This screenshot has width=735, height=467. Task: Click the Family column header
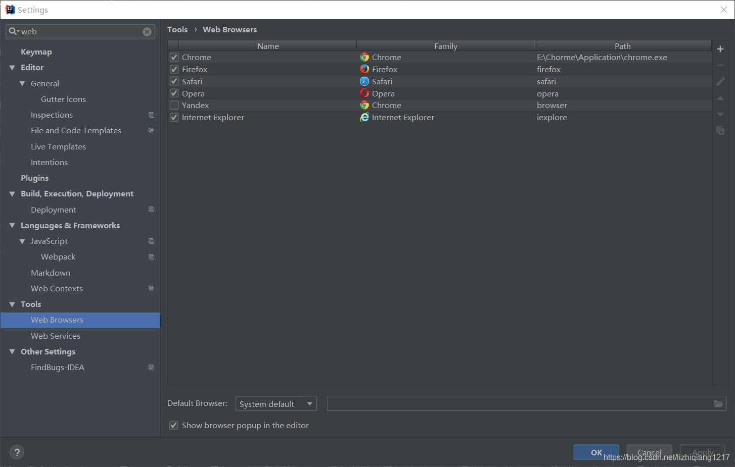tap(446, 46)
